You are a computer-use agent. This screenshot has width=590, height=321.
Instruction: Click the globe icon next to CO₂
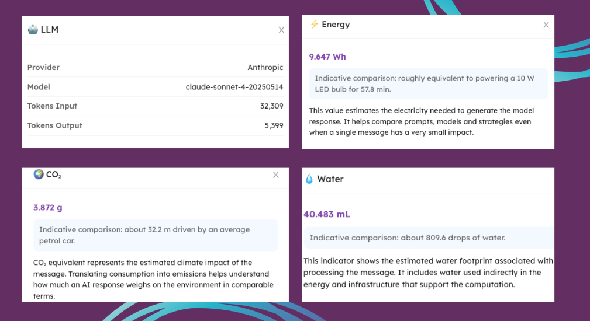[39, 174]
